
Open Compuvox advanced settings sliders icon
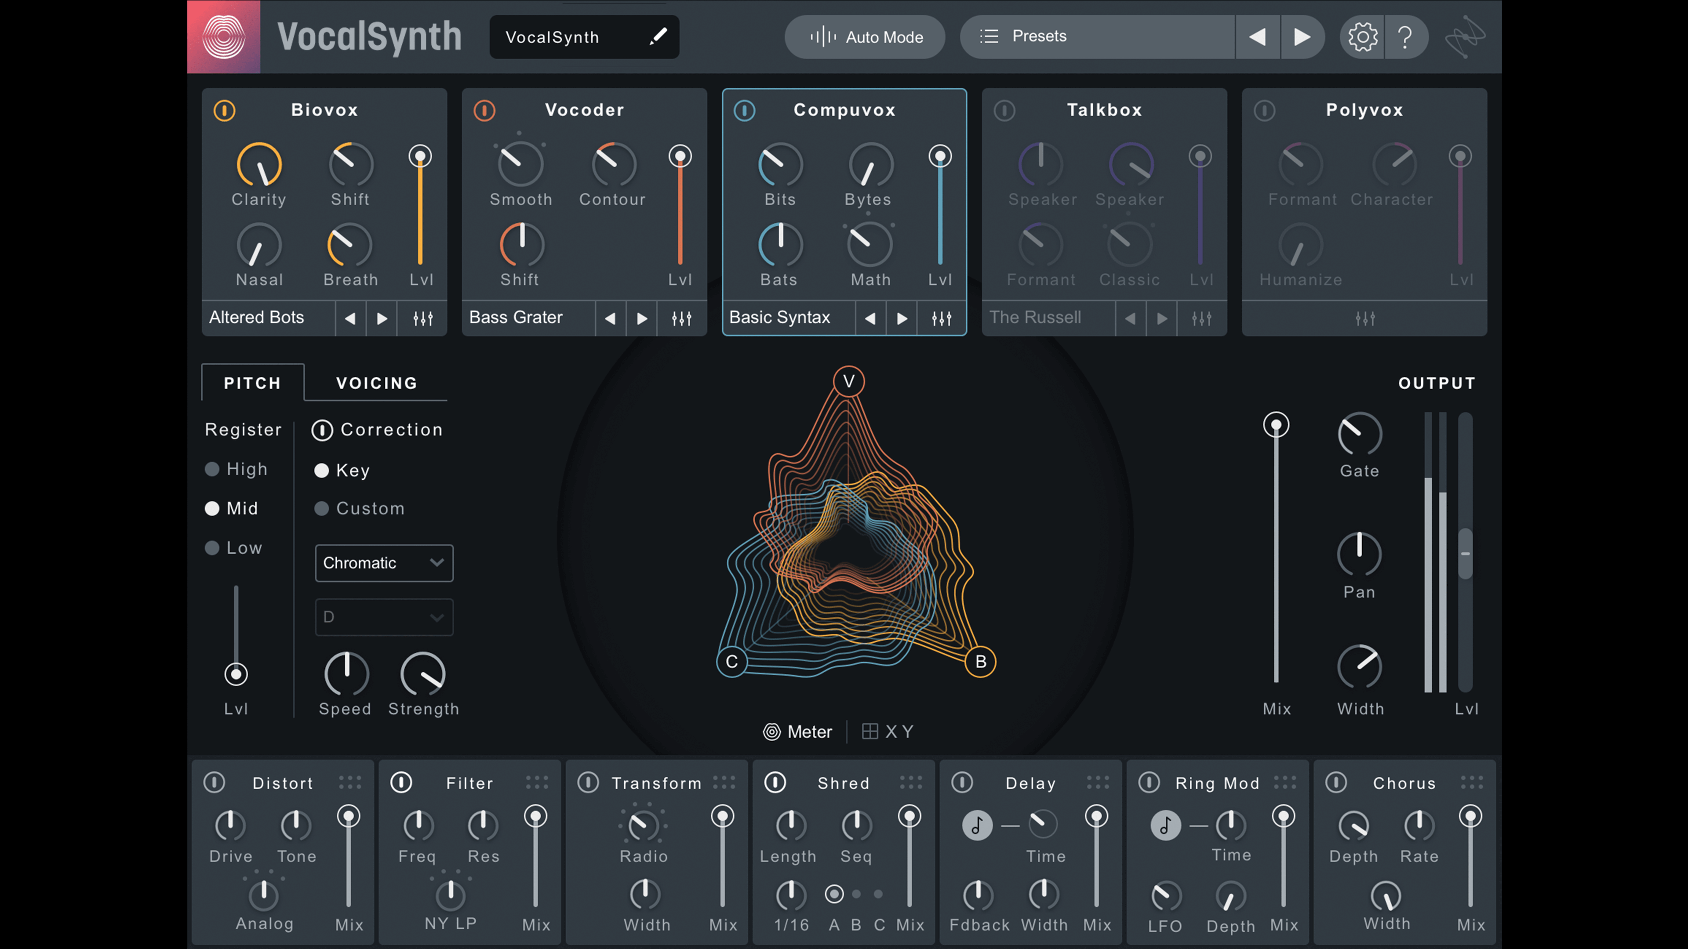tap(942, 318)
